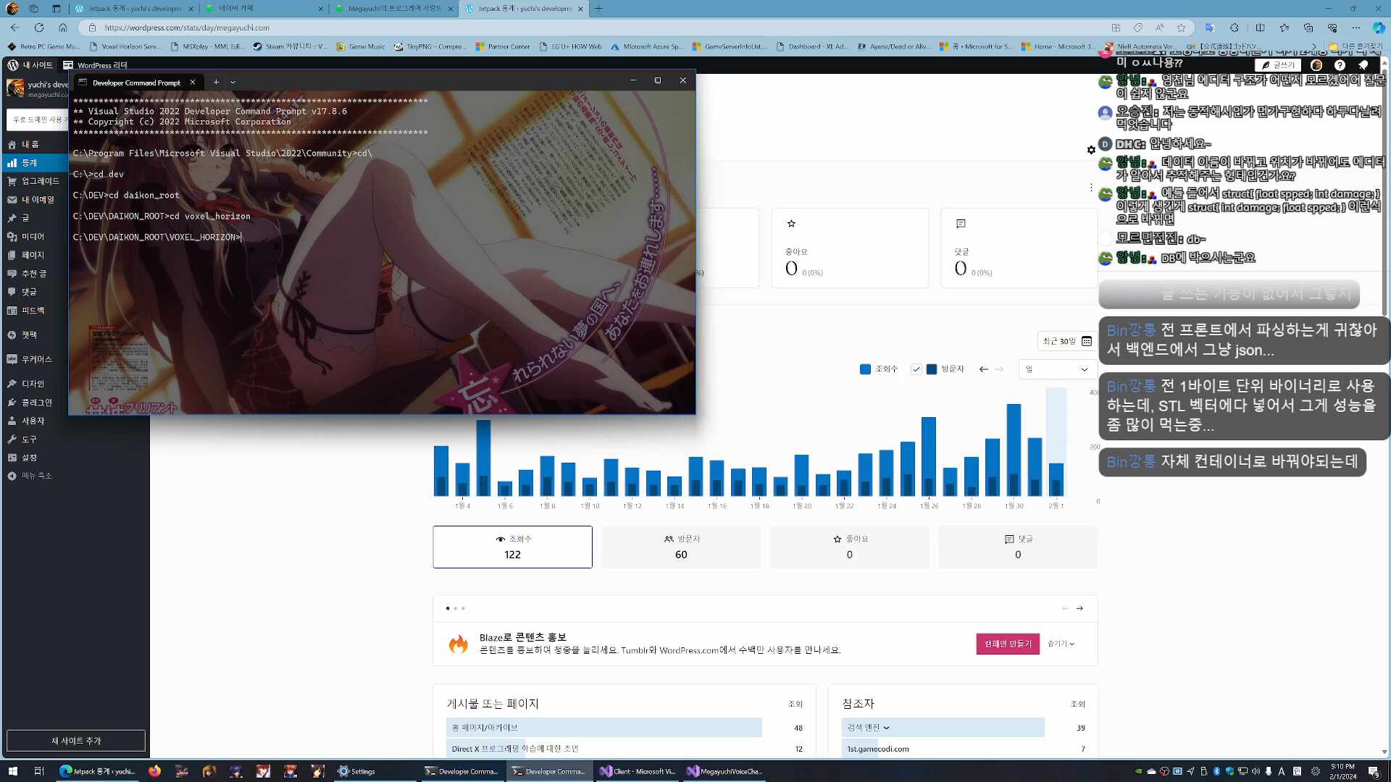Select the 방문자 (Visitors) summary card showing 60
The width and height of the screenshot is (1391, 782).
pyautogui.click(x=680, y=547)
